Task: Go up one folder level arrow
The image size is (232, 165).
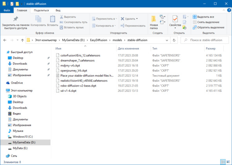Action: (x=22, y=40)
